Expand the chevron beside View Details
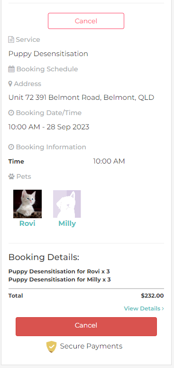 163,309
